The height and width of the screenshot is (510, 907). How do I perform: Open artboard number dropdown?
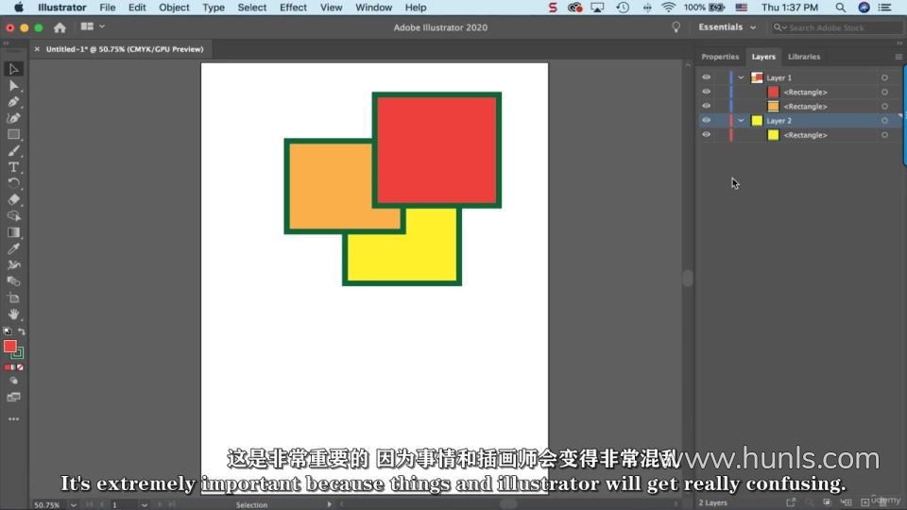coord(144,504)
